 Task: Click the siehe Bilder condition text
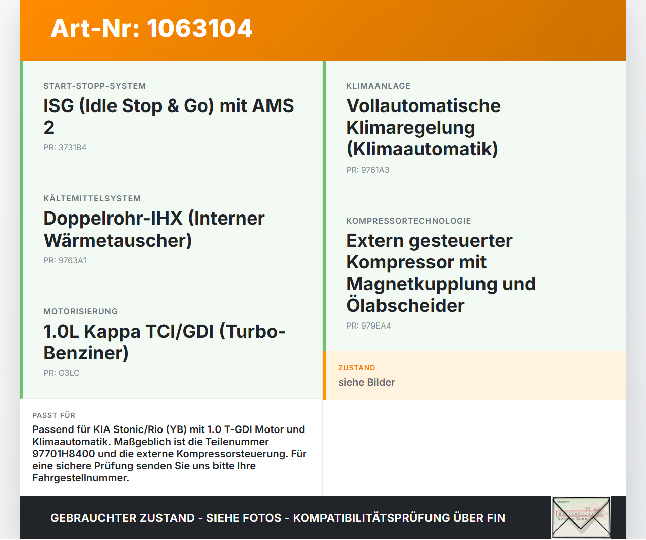point(366,382)
